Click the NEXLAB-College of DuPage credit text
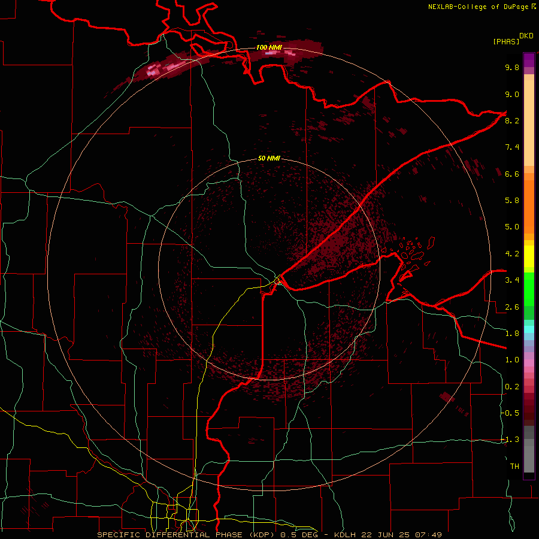 (478, 7)
